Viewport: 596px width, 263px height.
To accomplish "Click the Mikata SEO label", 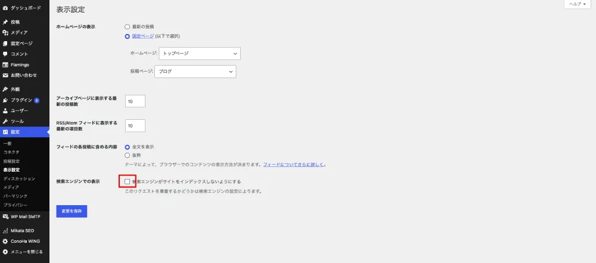I will [x=23, y=231].
